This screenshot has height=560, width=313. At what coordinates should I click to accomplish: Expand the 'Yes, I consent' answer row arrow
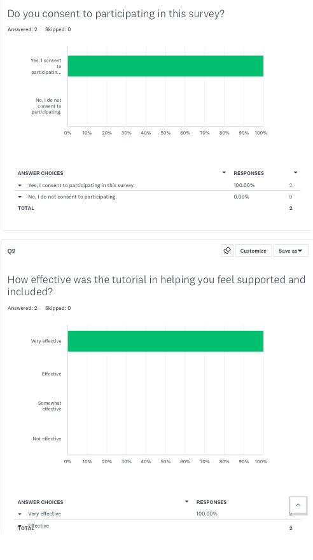pyautogui.click(x=20, y=185)
